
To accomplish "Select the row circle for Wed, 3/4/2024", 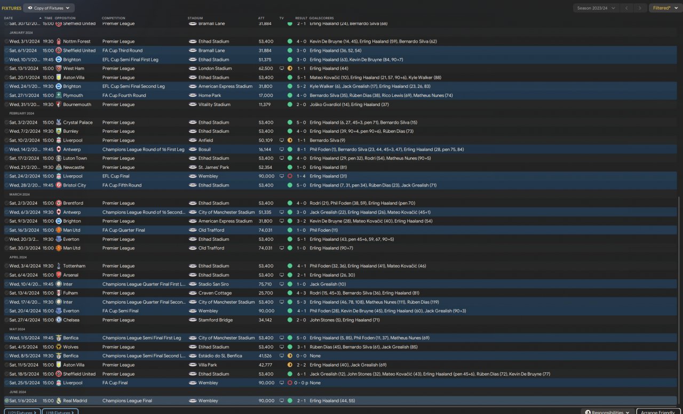I will pos(6,266).
